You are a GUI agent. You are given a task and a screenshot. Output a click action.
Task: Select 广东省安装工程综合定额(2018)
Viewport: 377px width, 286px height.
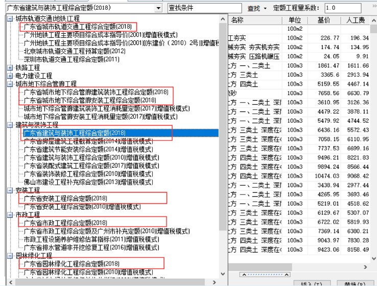point(65,199)
